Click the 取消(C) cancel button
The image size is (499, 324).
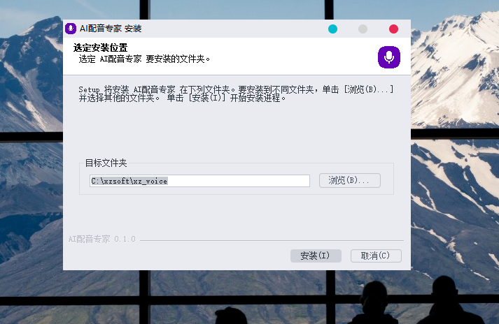click(376, 256)
